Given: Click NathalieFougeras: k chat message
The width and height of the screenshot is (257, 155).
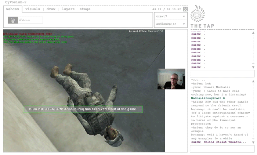Looking at the screenshot, I should point(208,98).
